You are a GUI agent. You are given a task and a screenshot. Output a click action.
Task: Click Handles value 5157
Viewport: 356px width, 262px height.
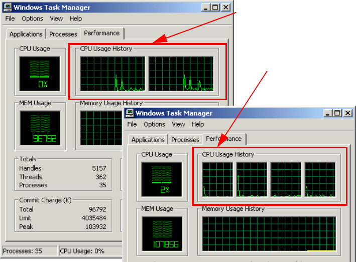[x=99, y=168]
